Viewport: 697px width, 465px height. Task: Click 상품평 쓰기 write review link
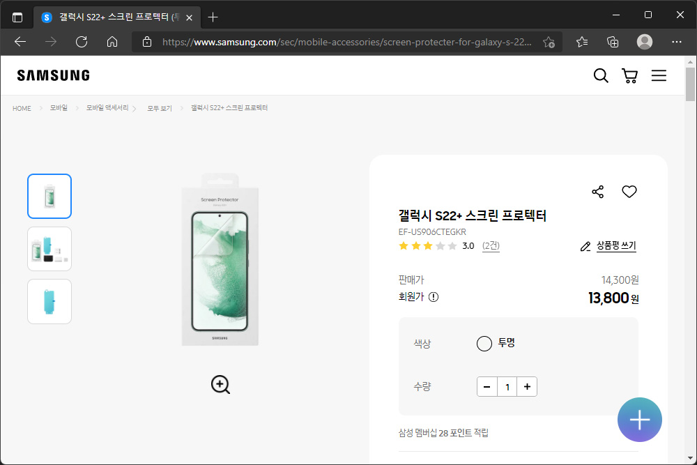tap(616, 246)
